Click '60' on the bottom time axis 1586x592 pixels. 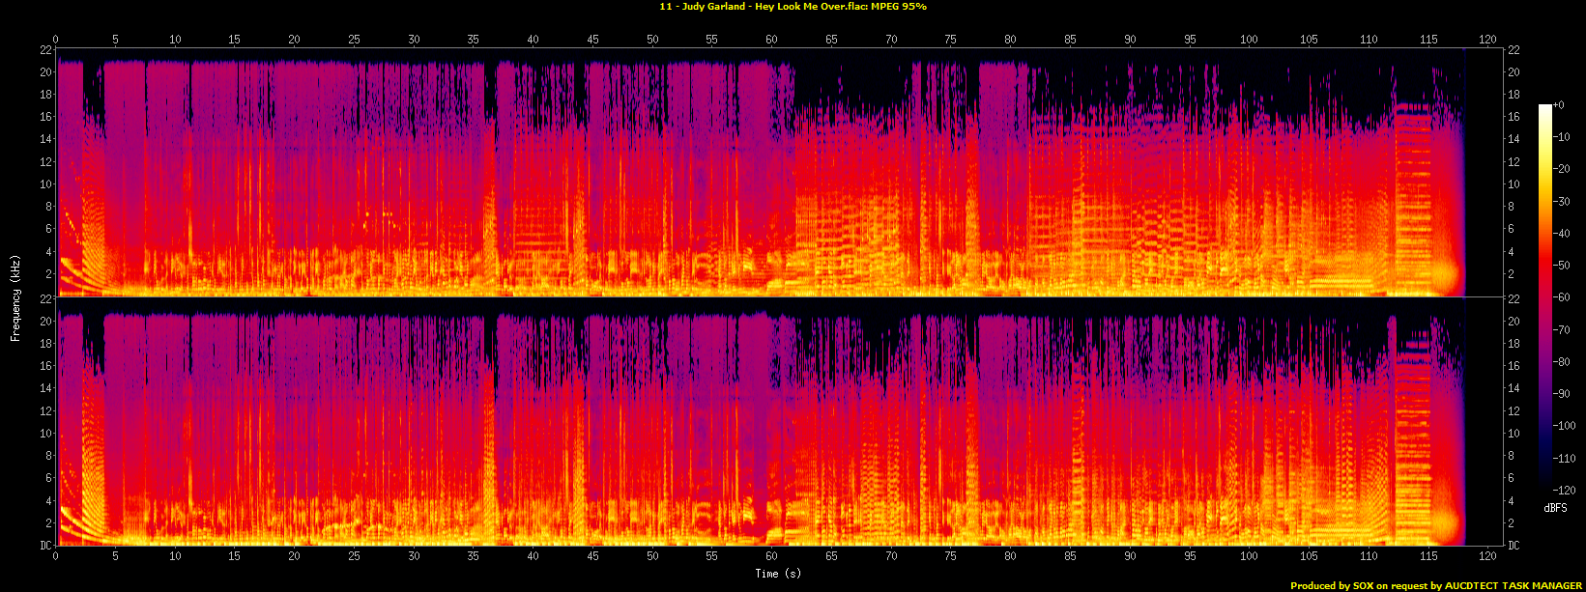pos(771,555)
